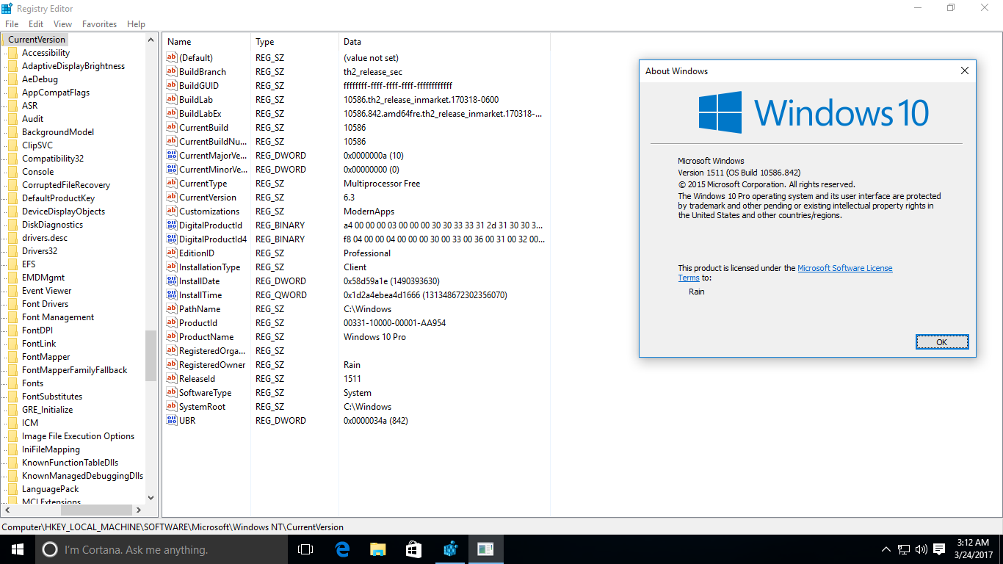This screenshot has height=564, width=1003.
Task: Click Registry Editor taskbar icon
Action: [x=450, y=549]
